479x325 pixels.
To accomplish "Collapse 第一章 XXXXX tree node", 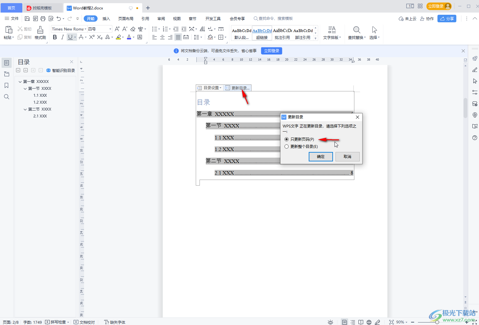I will pyautogui.click(x=20, y=82).
